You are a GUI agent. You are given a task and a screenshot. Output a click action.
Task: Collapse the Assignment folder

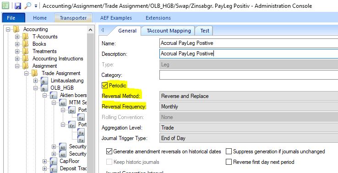(17, 66)
